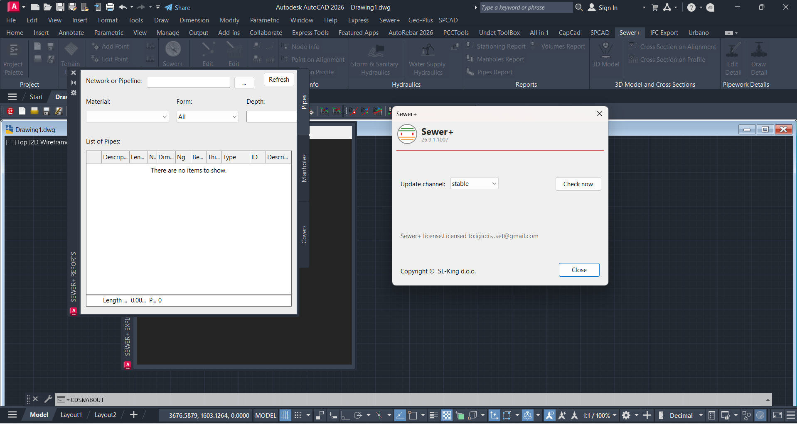Viewport: 797px width, 424px height.
Task: Click the Depth input field
Action: coord(271,117)
